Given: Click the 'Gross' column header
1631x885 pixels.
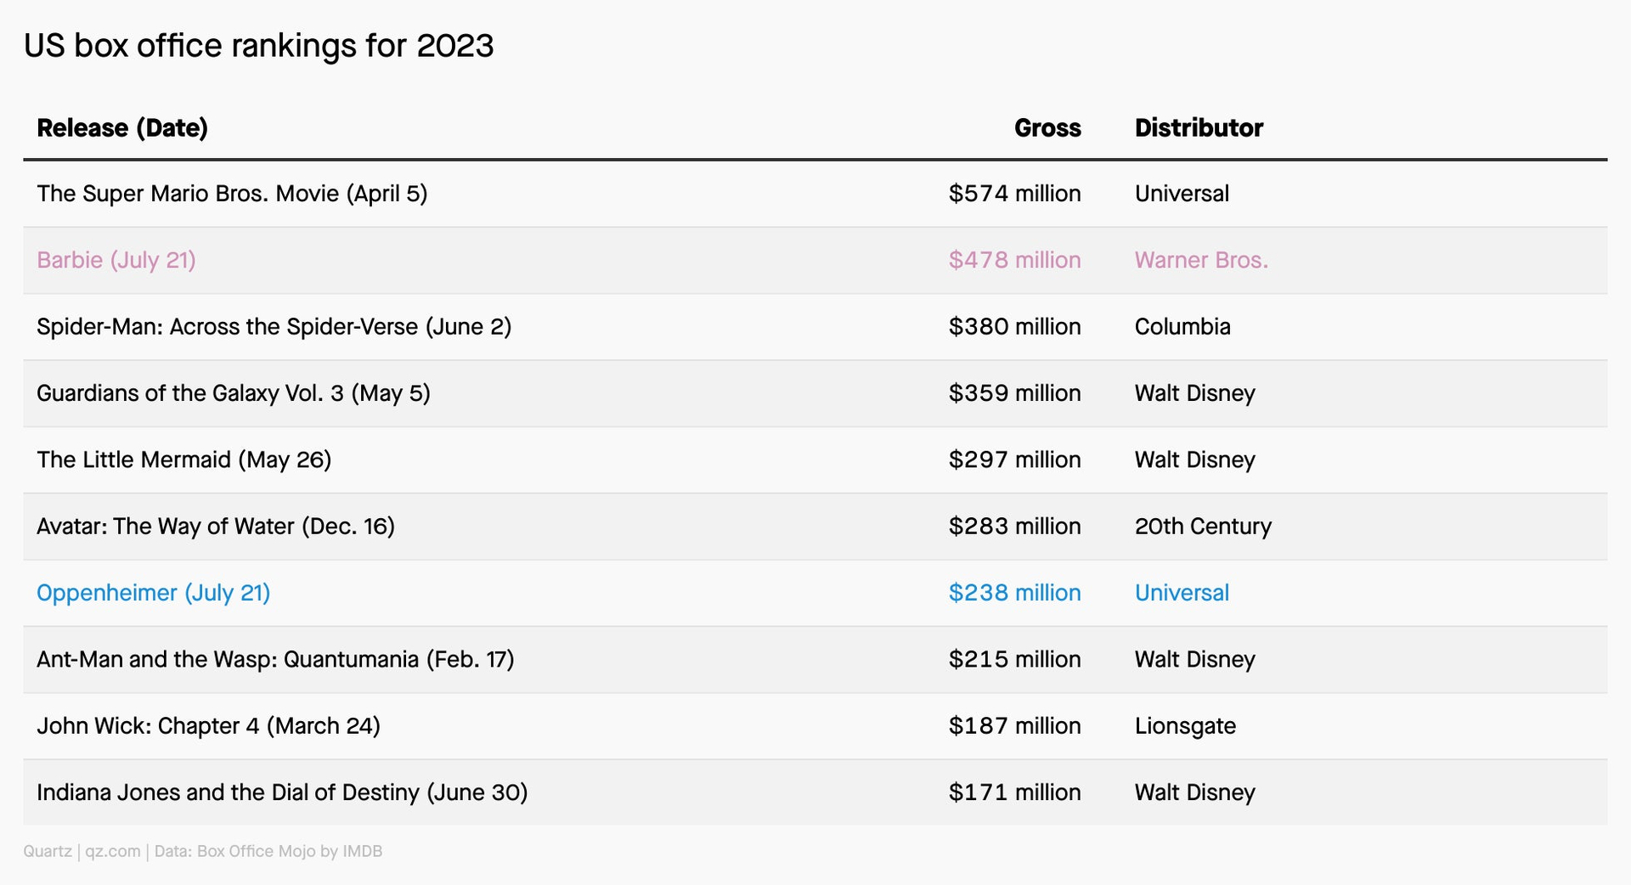Looking at the screenshot, I should click(x=1047, y=128).
